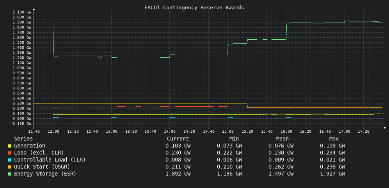The width and height of the screenshot is (389, 188).
Task: Click the Series column header
Action: click(23, 139)
